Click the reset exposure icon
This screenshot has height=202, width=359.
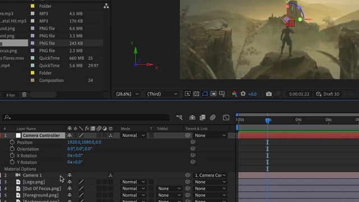(x=243, y=94)
